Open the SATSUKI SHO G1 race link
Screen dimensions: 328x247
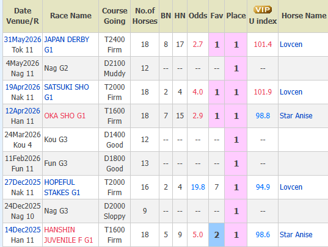click(x=67, y=92)
